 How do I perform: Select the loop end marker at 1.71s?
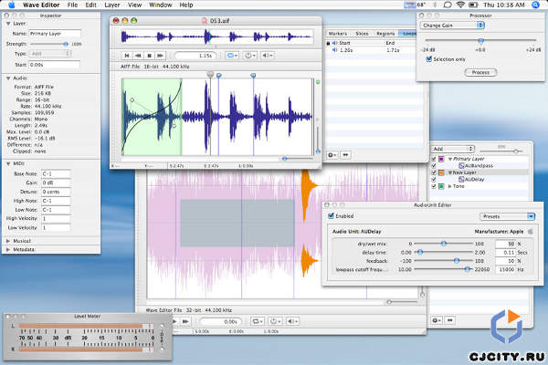[253, 76]
